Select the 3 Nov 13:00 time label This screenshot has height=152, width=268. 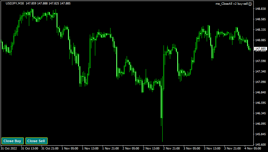[212, 148]
